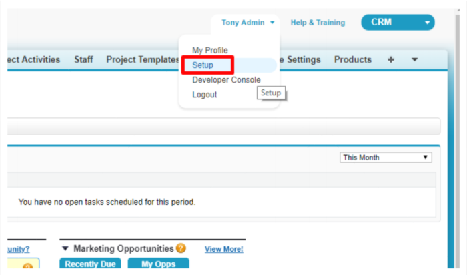Launch Developer Console from the menu

[x=226, y=80]
